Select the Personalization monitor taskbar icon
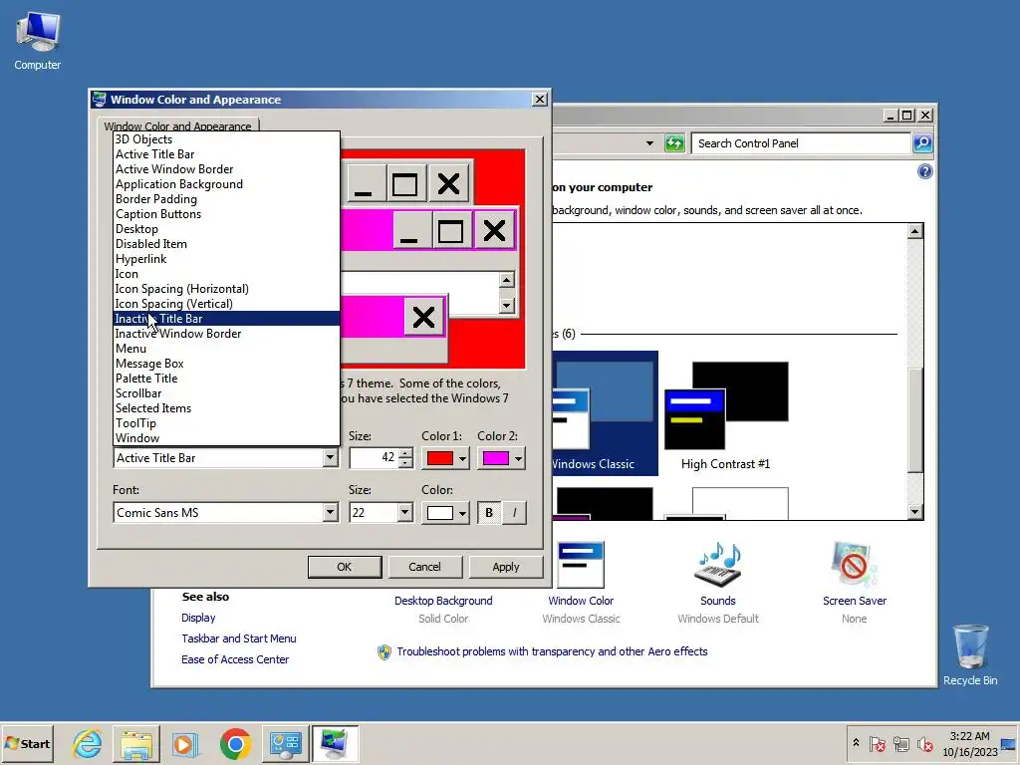 [335, 743]
